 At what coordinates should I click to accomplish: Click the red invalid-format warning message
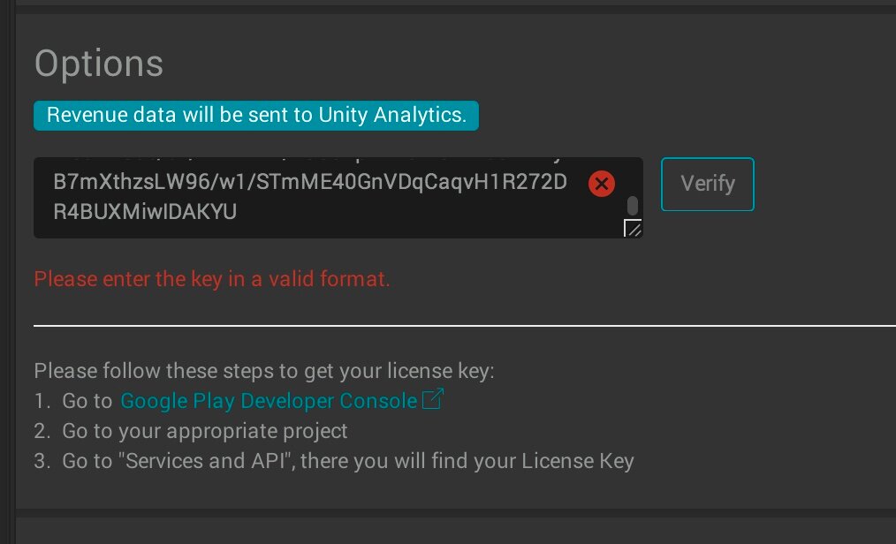pos(212,278)
